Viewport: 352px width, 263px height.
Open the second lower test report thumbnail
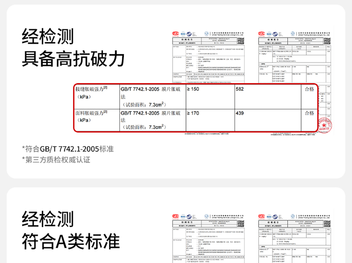point(295,238)
